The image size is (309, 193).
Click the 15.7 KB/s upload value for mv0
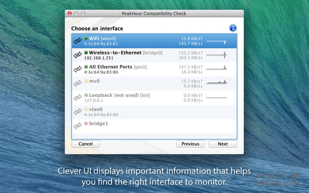[x=192, y=81]
